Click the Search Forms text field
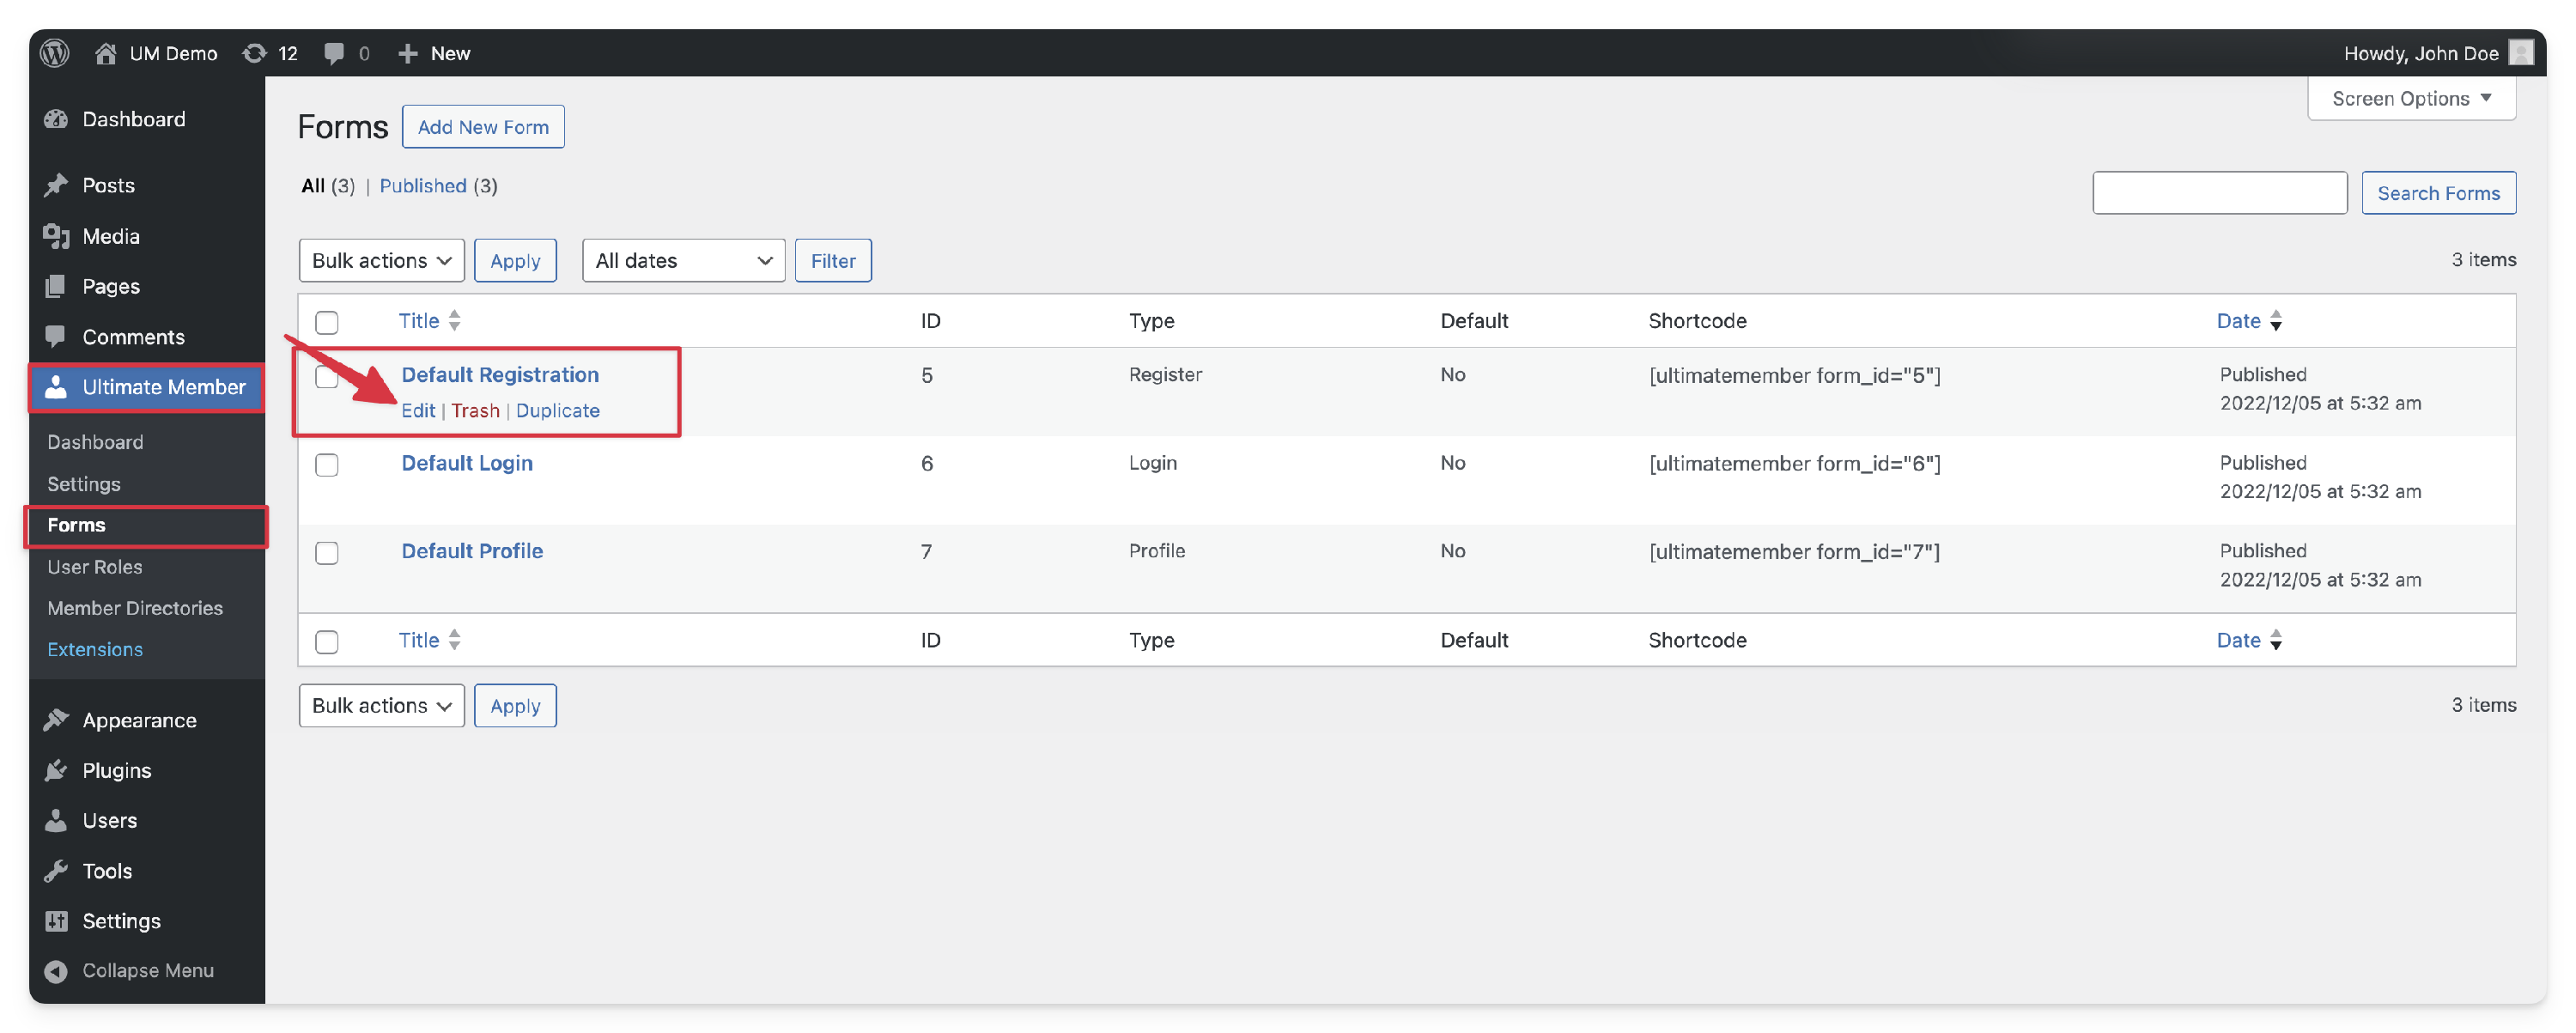 (2219, 193)
